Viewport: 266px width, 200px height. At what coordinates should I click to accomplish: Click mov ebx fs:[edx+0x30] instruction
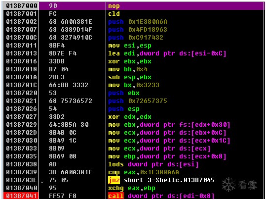click(x=169, y=125)
